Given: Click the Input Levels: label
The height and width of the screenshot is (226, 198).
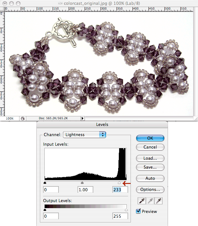Looking at the screenshot, I should click(x=56, y=144).
